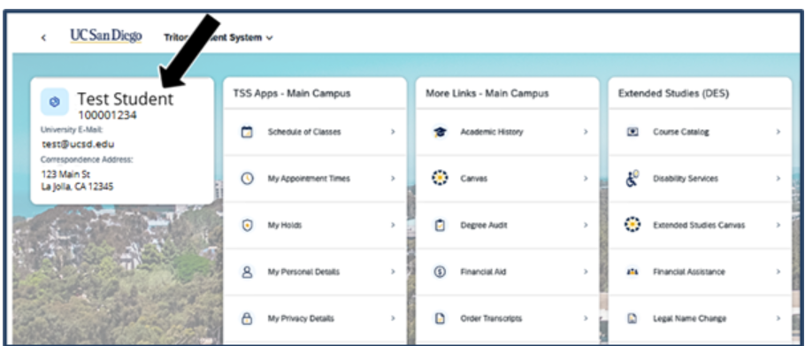Click the Schedule of Classes calendar icon

tap(248, 132)
